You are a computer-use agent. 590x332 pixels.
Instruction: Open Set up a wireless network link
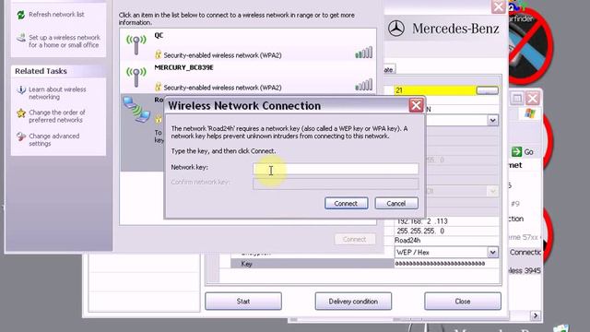tap(65, 41)
